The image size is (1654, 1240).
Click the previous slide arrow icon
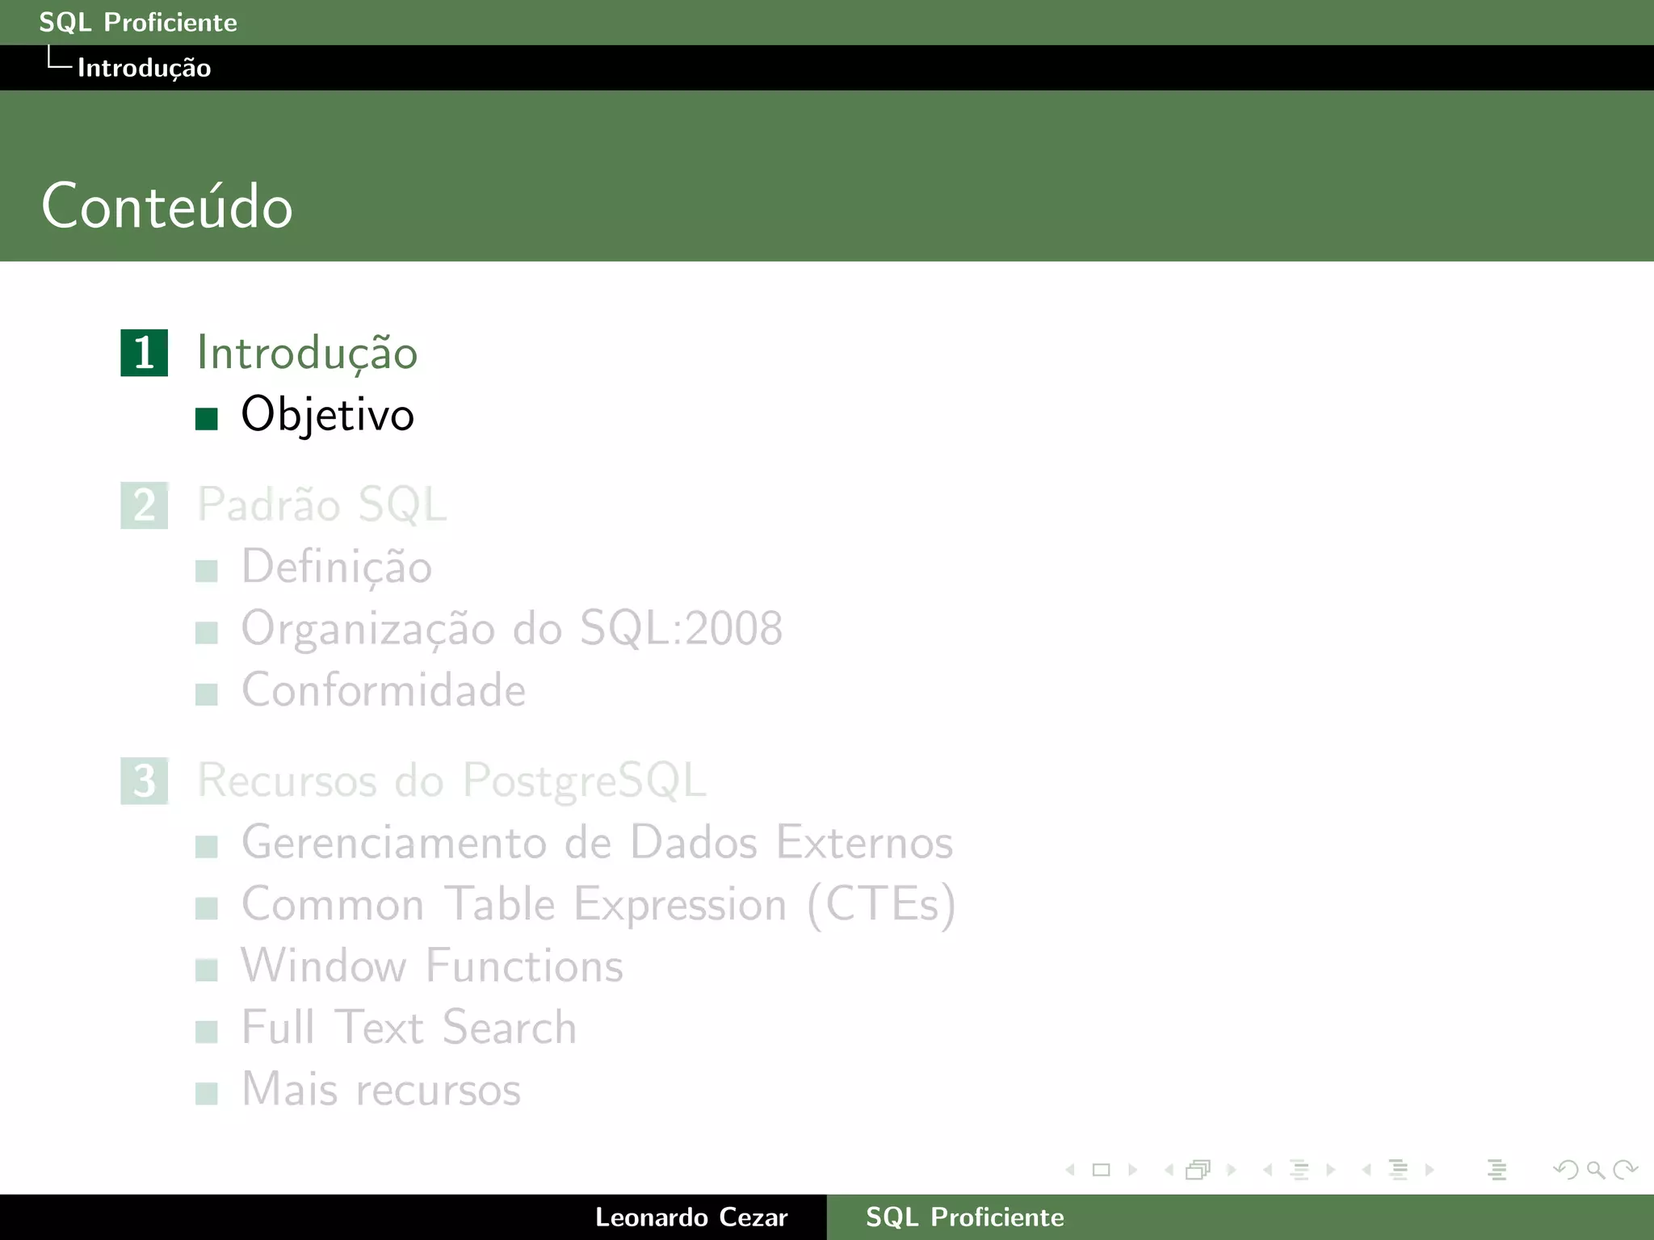coord(1070,1170)
